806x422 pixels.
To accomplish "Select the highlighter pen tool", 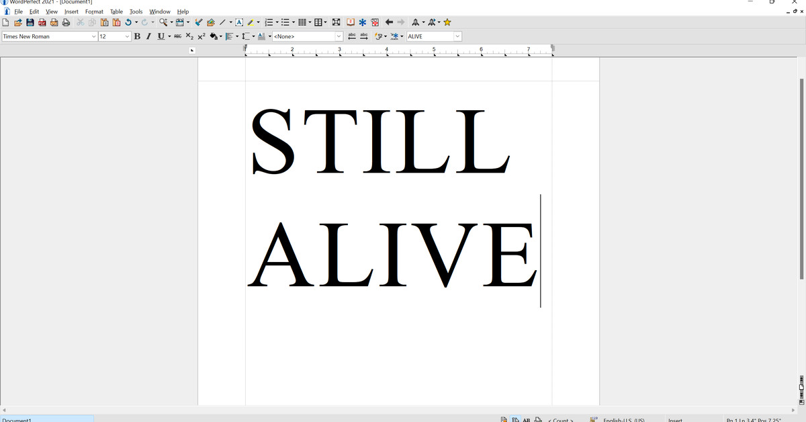I will [250, 23].
